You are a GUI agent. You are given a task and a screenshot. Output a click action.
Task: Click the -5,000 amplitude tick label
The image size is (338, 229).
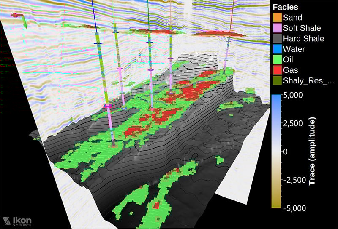pos(293,208)
